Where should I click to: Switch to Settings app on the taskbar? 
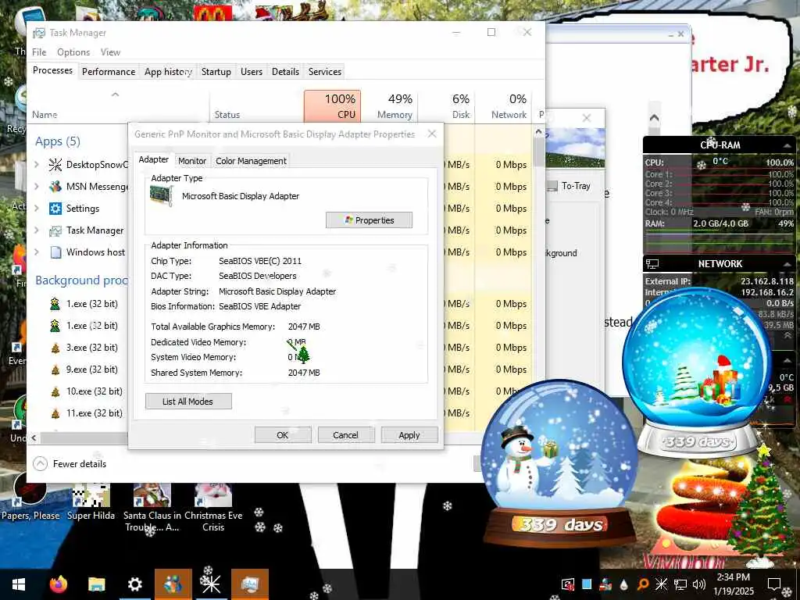click(134, 584)
